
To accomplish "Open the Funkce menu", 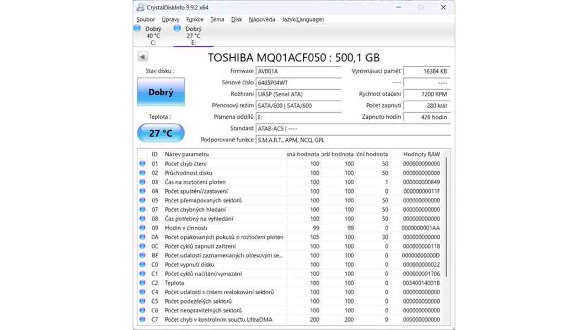I will tap(195, 19).
